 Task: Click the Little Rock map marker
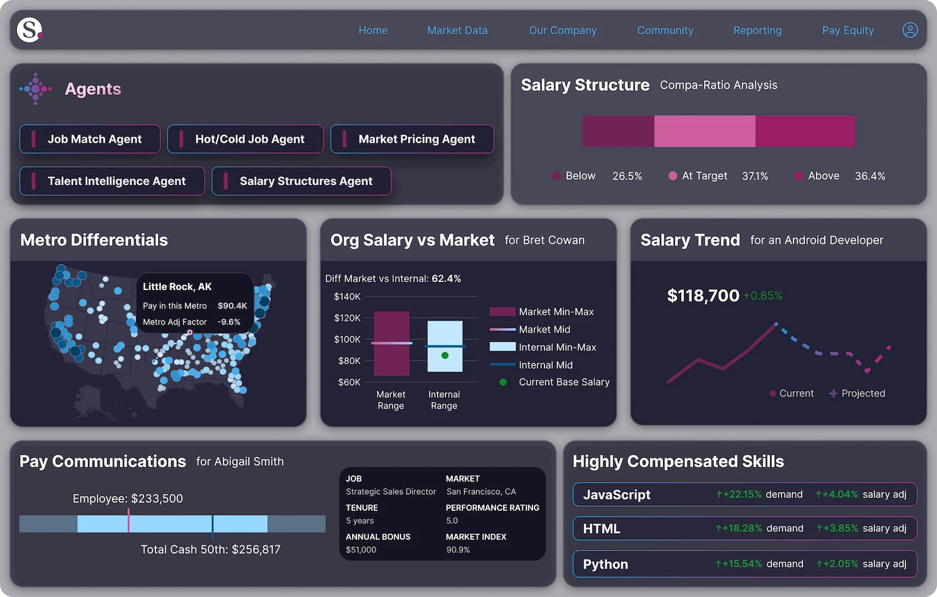pyautogui.click(x=190, y=332)
